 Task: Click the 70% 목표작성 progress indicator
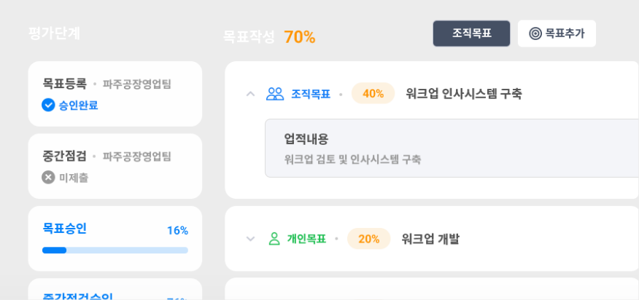coord(300,37)
